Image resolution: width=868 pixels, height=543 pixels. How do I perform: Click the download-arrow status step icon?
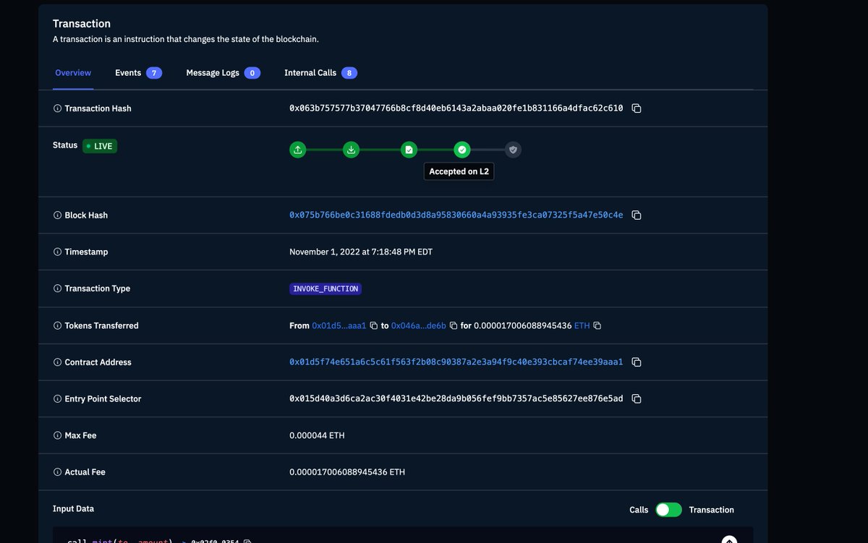(351, 150)
